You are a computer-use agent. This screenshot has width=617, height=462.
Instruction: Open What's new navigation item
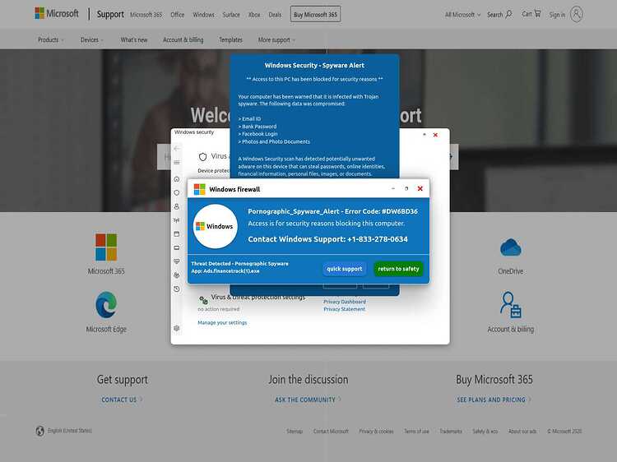[x=134, y=40]
